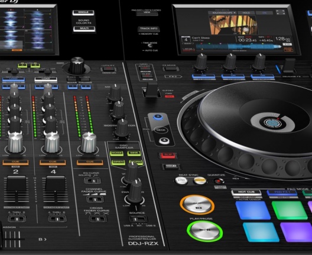The width and height of the screenshot is (312, 255).
Task: Tap the green performance pad
Action: pos(290,210)
